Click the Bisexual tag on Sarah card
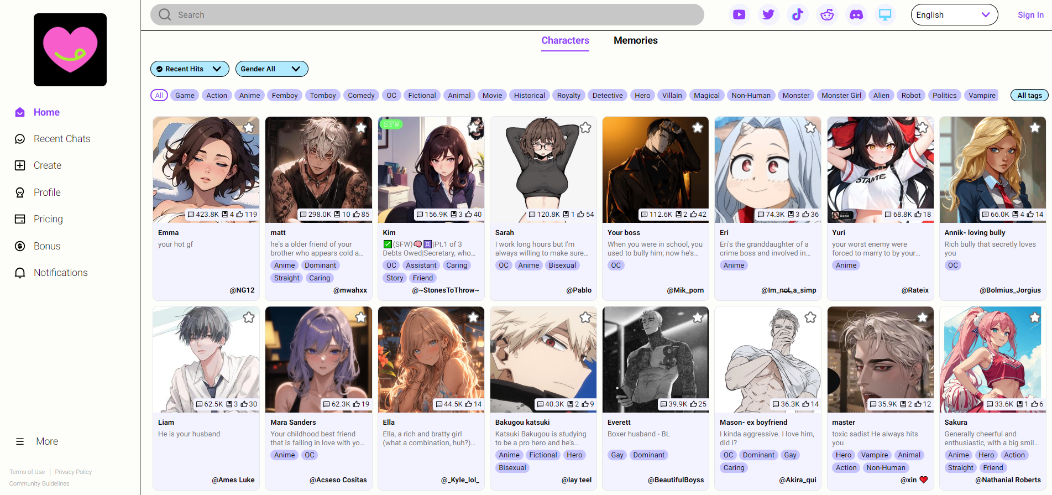Screen dimensions: 1052x495 click(562, 265)
